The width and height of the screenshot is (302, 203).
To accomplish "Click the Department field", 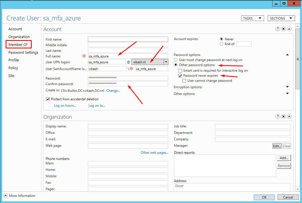I will 253,133.
